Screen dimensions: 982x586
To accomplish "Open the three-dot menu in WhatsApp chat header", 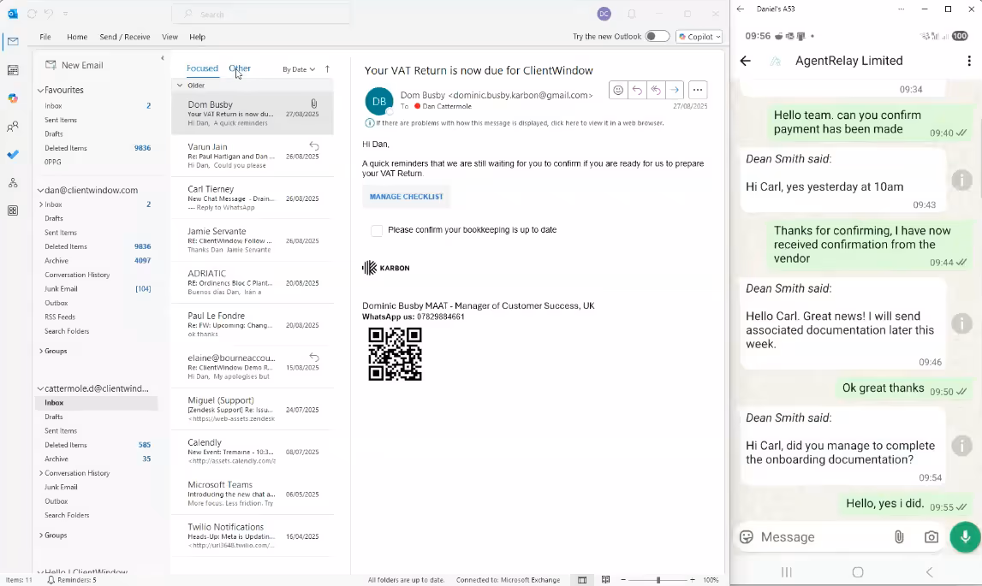I will pos(969,61).
